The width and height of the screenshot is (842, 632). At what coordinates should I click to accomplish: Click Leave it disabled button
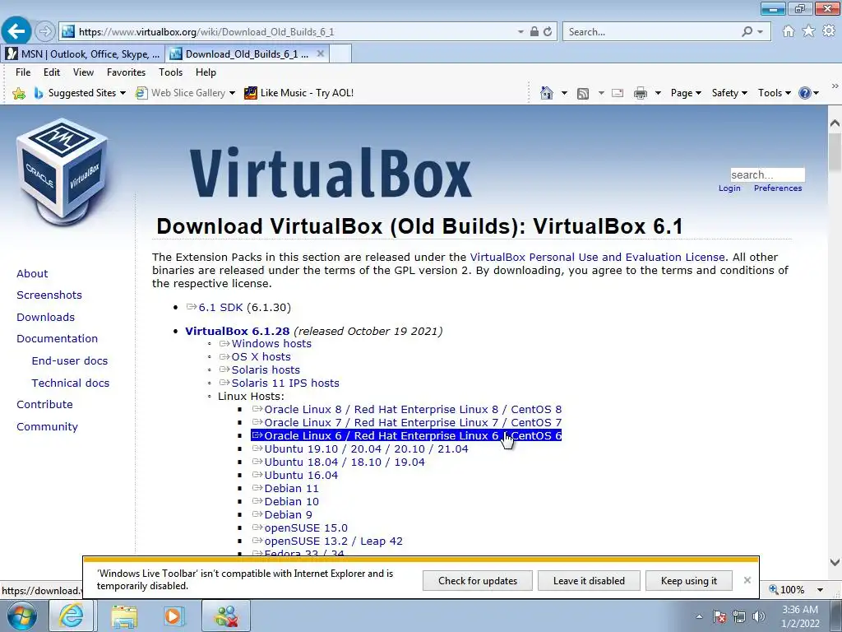[x=589, y=580]
